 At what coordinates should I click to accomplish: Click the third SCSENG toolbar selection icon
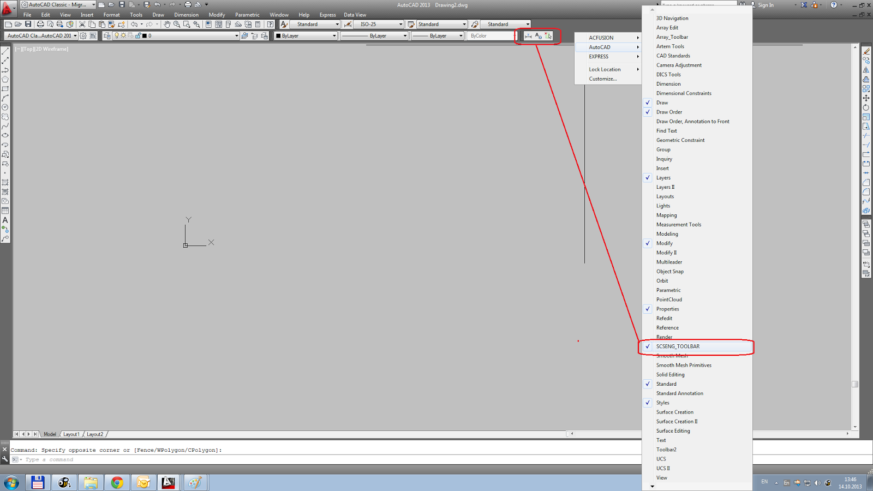548,36
